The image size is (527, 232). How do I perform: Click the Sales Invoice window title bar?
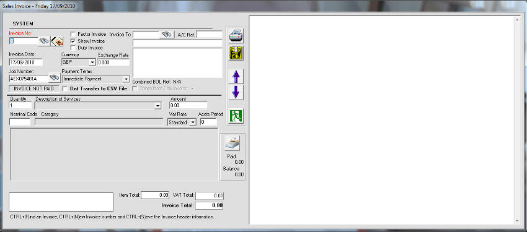tap(263, 6)
